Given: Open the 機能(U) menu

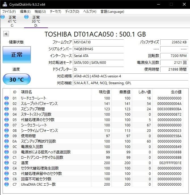Looking at the screenshot, I should point(40,12).
